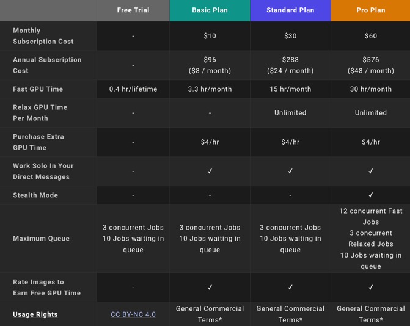
Task: Select the Standard Plan header
Action: tap(290, 10)
